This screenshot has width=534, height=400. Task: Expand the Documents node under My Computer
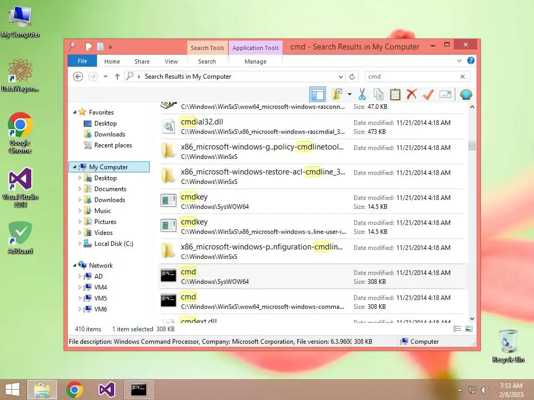(80, 189)
